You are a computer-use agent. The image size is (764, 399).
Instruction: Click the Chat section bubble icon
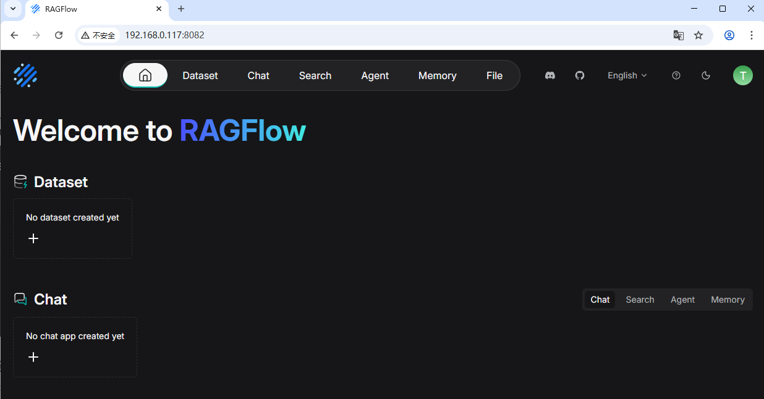point(20,300)
